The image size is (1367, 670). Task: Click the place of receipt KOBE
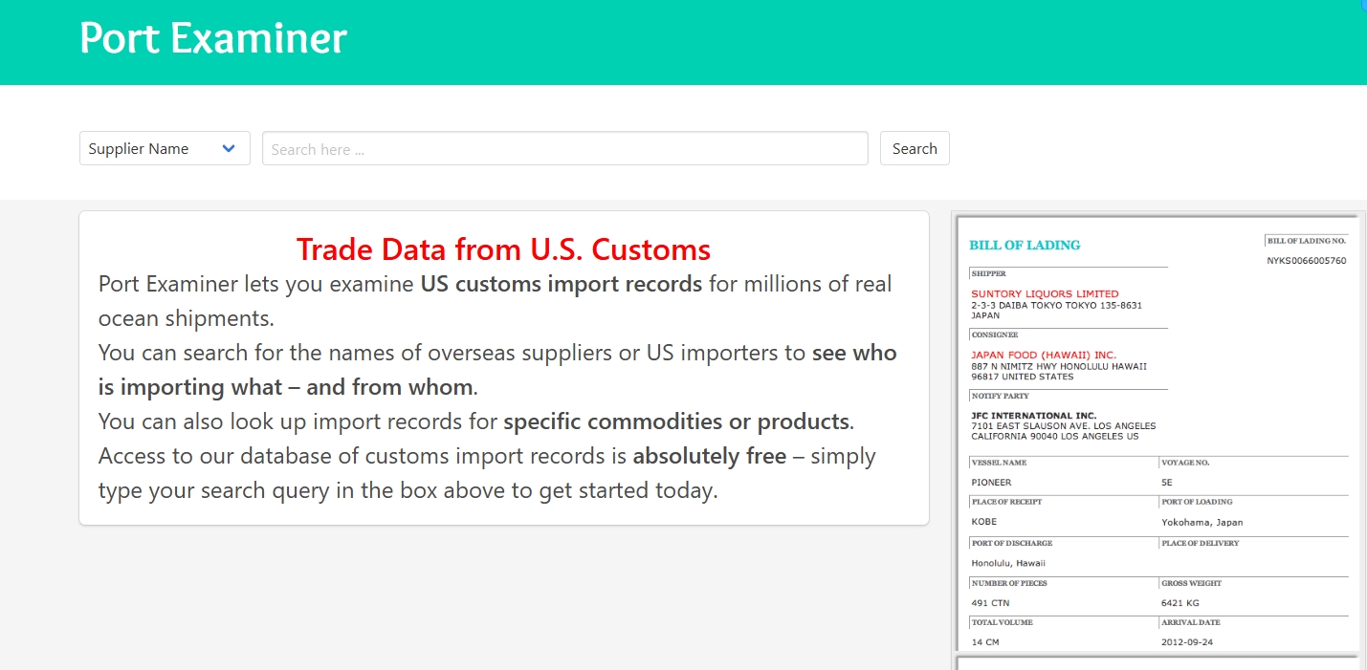point(983,522)
